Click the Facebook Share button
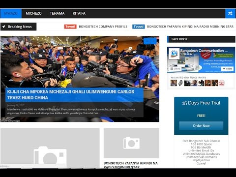 click(227, 69)
